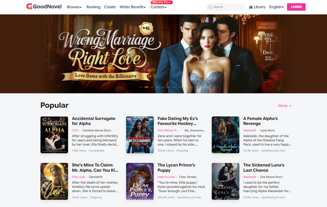Click author Caroline Above Story
Viewport: 327px width, 207px height.
[x=97, y=130]
